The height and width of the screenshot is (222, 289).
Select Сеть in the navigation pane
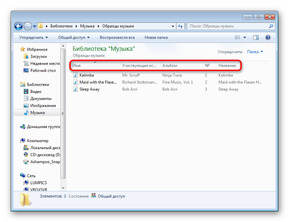tap(31, 176)
